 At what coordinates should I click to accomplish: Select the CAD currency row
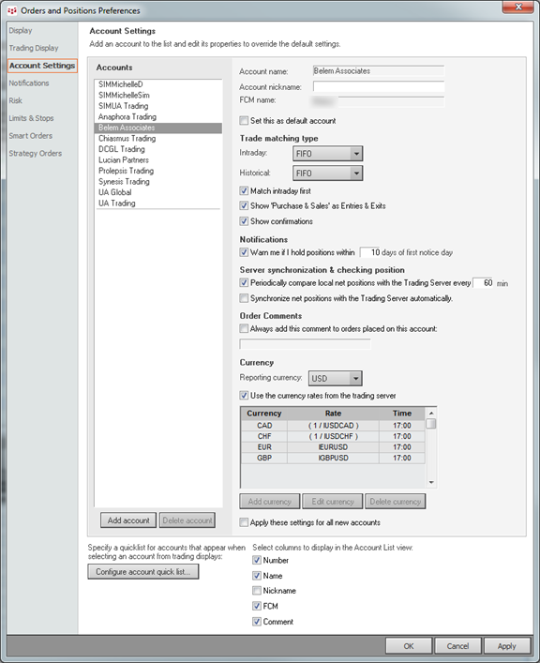(x=333, y=426)
